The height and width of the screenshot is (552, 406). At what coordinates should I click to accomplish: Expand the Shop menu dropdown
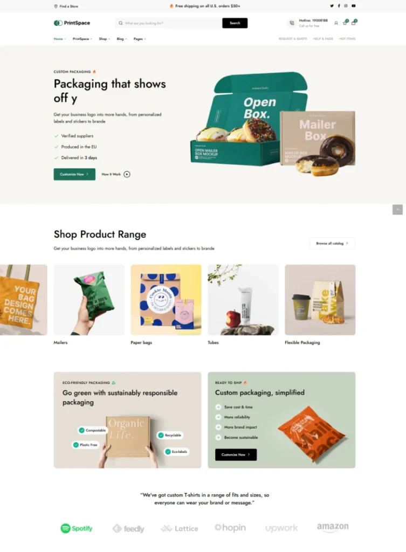104,39
